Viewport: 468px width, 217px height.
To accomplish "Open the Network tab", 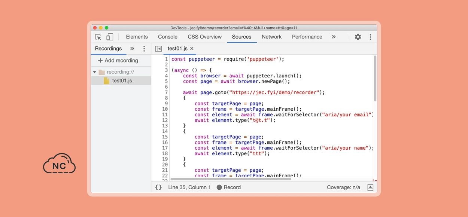I will 272,37.
